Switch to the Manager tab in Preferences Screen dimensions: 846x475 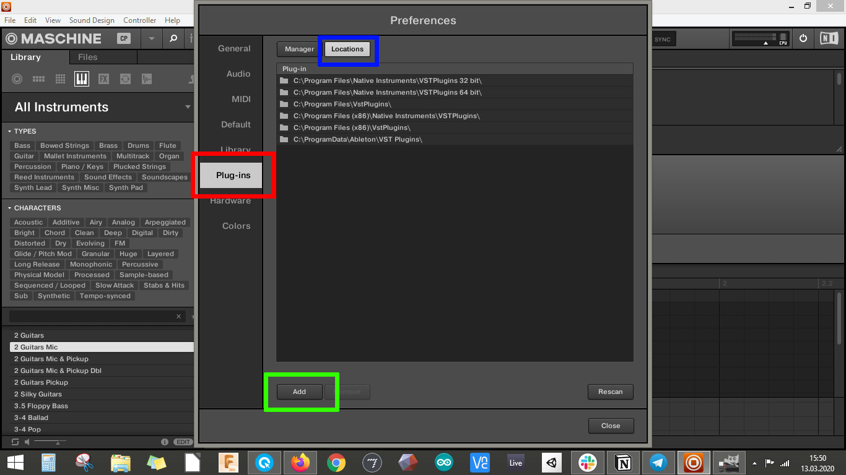299,49
